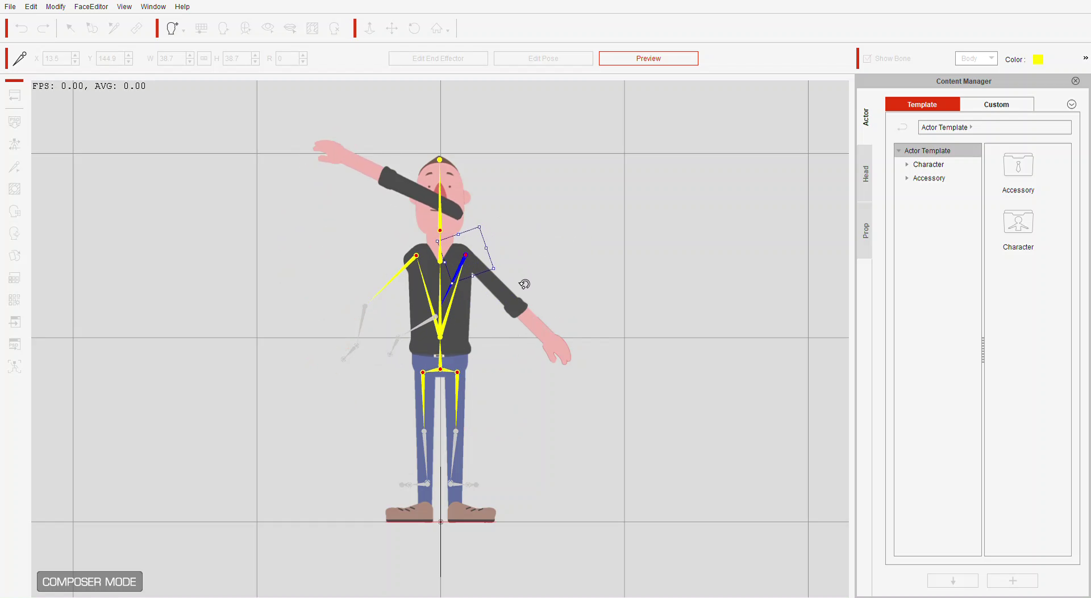This screenshot has height=598, width=1091.
Task: Click the rotating layers sidebar icon
Action: click(15, 256)
